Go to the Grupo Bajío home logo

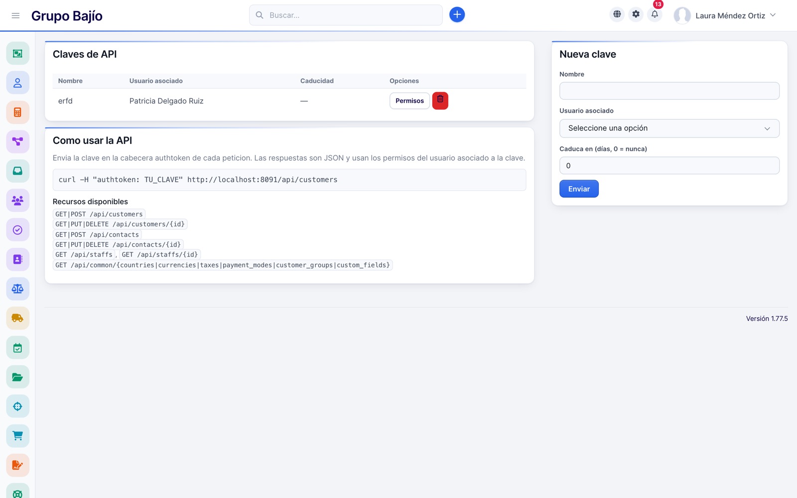coord(67,16)
